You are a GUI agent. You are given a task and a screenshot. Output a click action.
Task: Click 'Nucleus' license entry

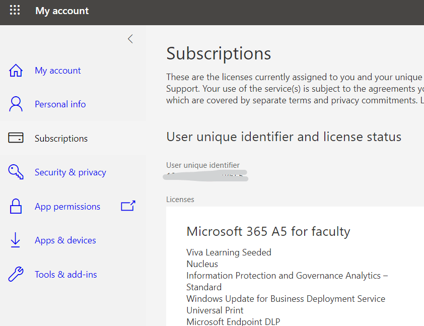tap(202, 264)
